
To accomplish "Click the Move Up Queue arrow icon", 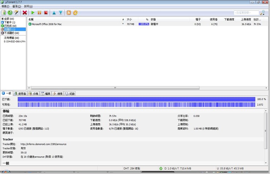I will tap(54, 12).
